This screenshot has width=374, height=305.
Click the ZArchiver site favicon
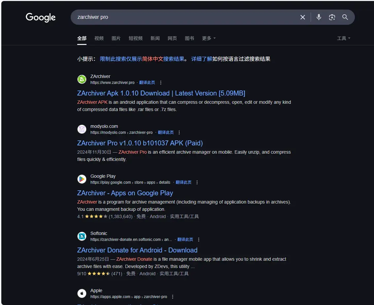82,79
